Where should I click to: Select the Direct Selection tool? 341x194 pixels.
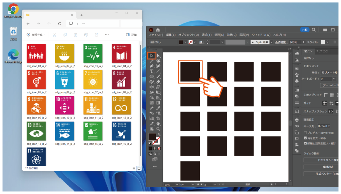[158, 56]
